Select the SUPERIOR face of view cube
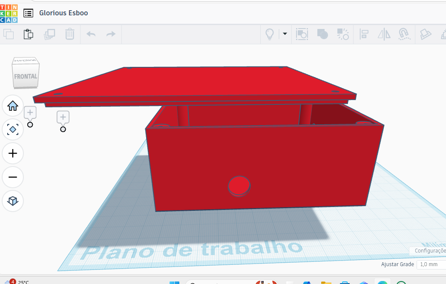 (25, 60)
